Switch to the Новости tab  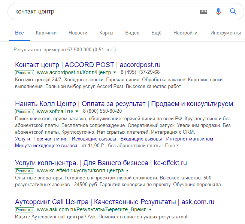(x=78, y=33)
